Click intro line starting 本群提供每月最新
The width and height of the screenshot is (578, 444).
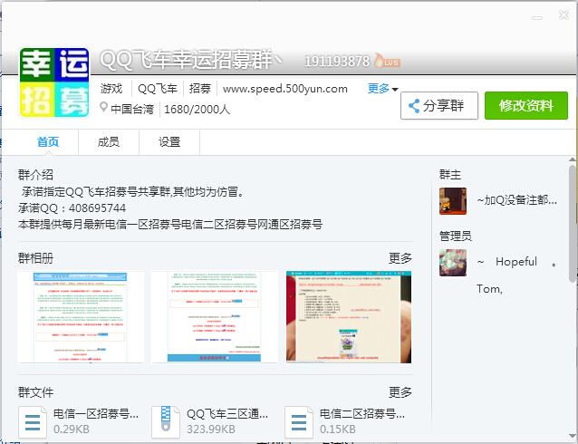tap(170, 225)
